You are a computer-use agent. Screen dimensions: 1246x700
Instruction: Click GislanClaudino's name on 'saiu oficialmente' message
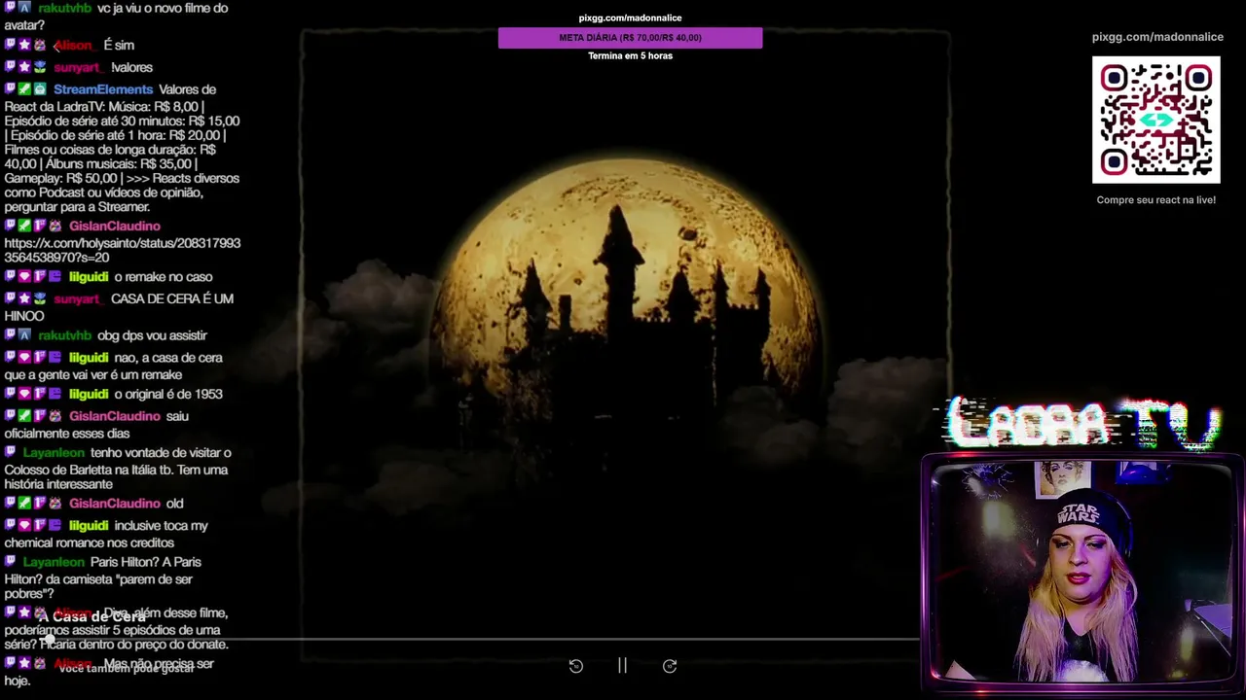pyautogui.click(x=115, y=416)
